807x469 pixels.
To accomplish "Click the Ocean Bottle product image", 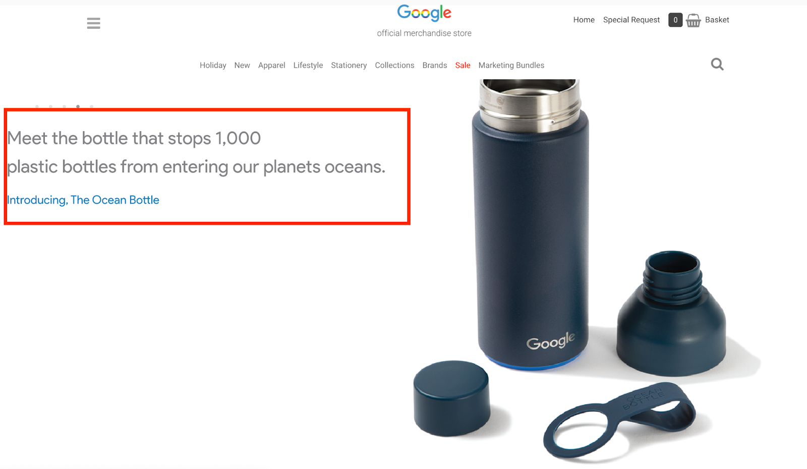I will (585, 270).
